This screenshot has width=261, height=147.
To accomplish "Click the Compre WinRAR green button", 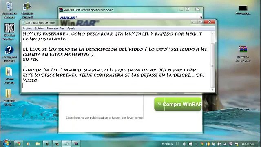I will click(178, 104).
